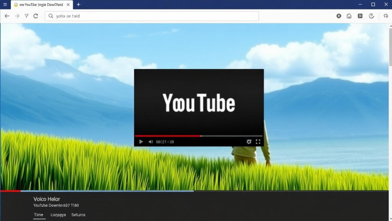Click the 7-shaped icon beside the reload button
The image size is (392, 221).
[26, 16]
